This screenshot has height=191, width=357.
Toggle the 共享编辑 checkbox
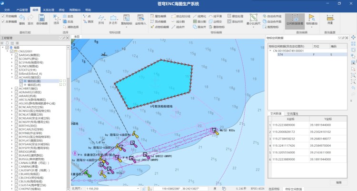click(3, 21)
